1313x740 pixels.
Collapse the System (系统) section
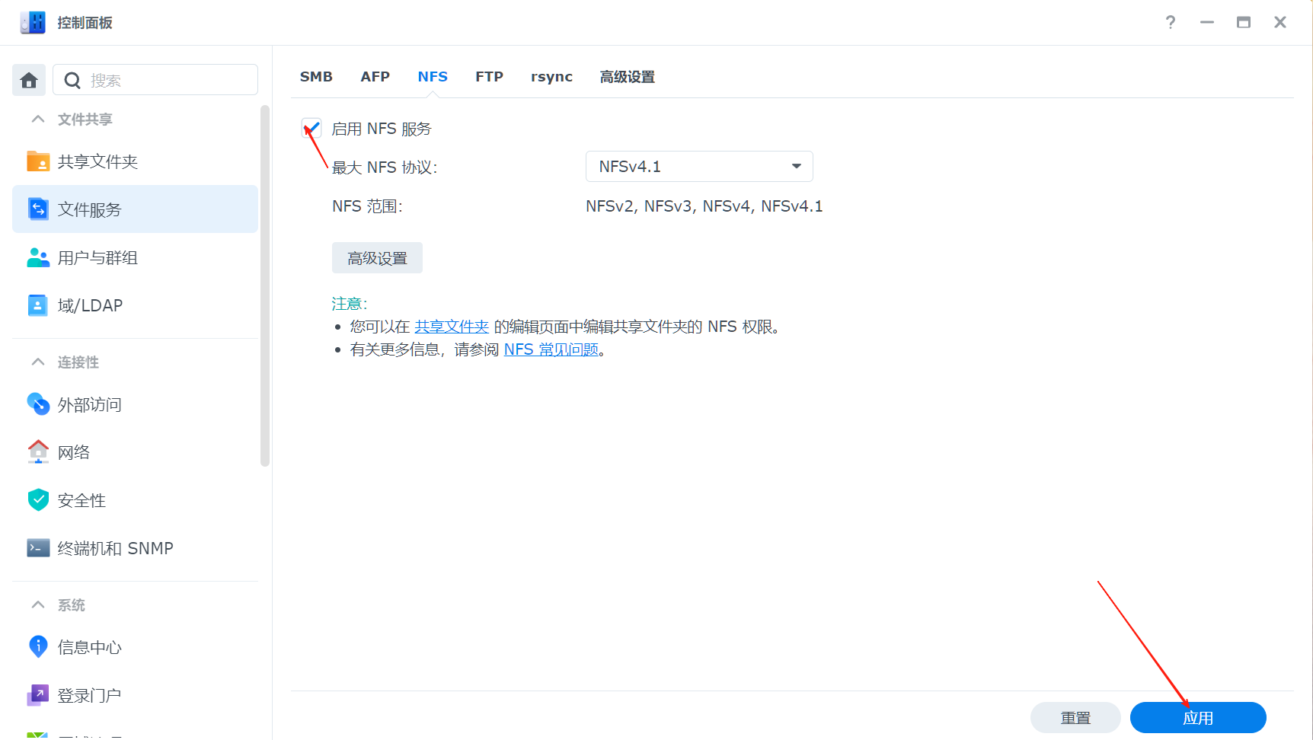(38, 604)
